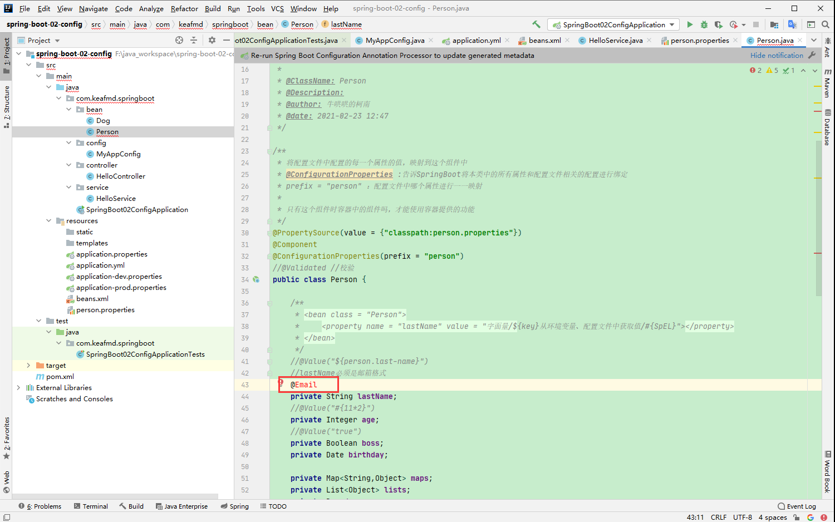835x522 pixels.
Task: Open Event Log
Action: (797, 506)
